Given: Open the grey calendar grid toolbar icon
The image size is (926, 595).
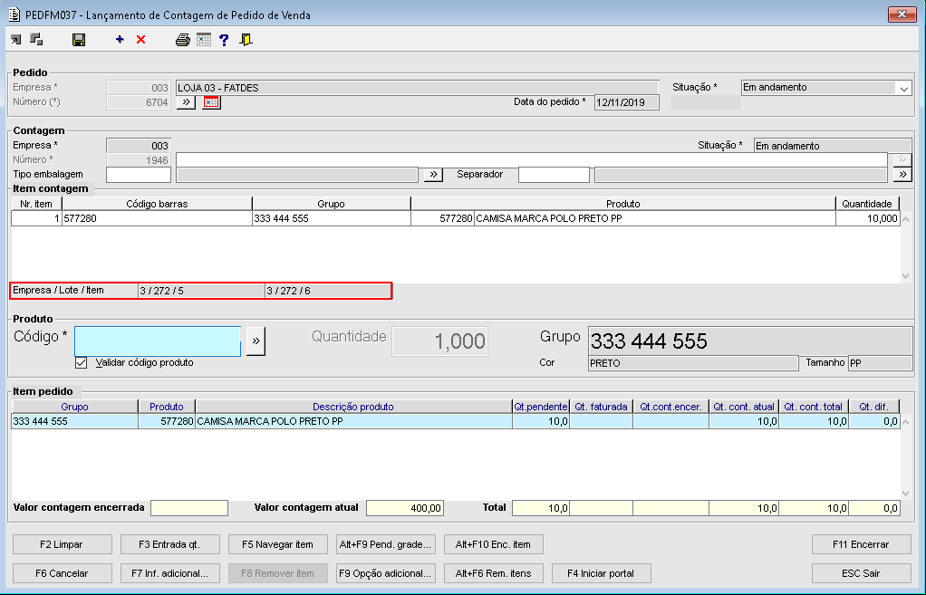Looking at the screenshot, I should [204, 40].
